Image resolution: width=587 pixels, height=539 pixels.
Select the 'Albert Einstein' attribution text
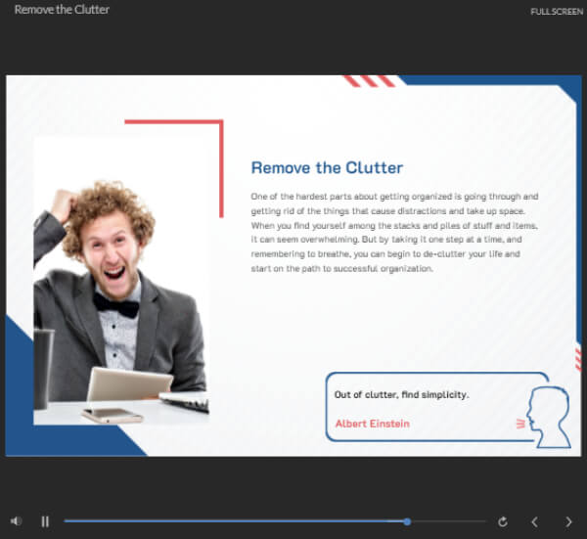372,424
